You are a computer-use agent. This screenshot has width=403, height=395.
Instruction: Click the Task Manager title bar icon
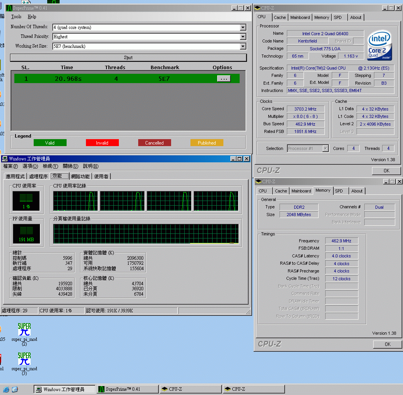pyautogui.click(x=5, y=158)
